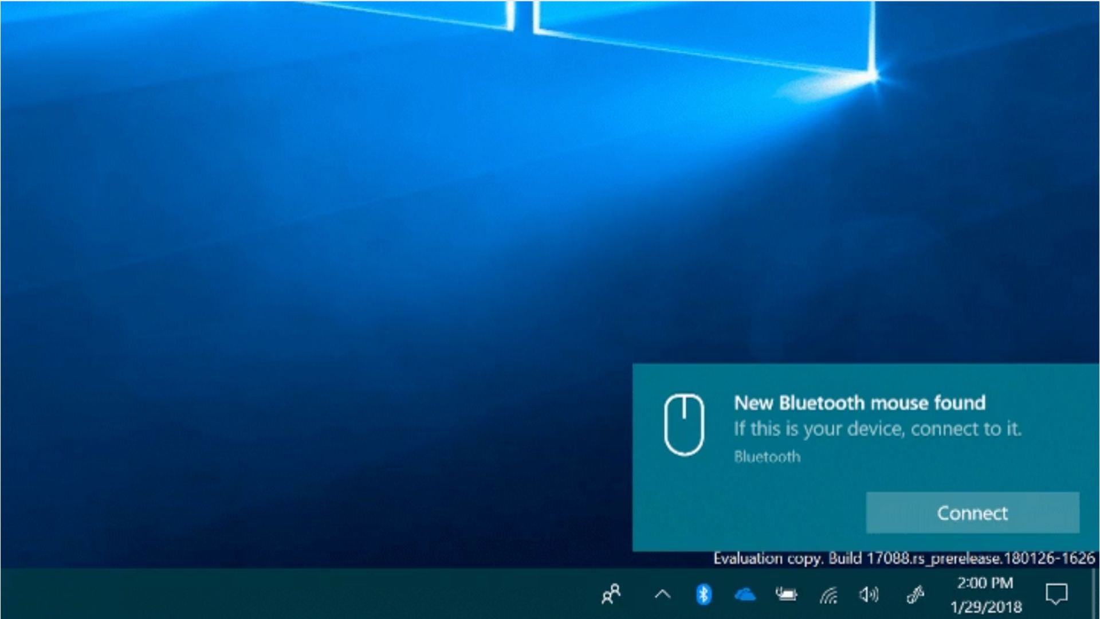Viewport: 1100px width, 619px height.
Task: Click the battery power tray icon
Action: pos(786,594)
